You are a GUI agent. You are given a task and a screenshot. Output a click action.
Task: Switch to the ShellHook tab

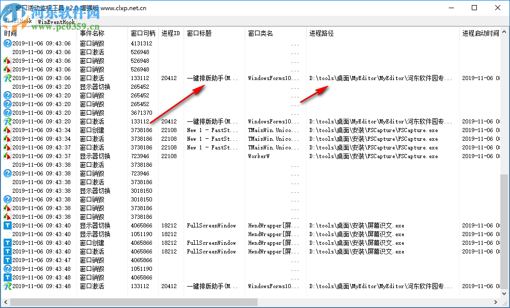pyautogui.click(x=18, y=21)
